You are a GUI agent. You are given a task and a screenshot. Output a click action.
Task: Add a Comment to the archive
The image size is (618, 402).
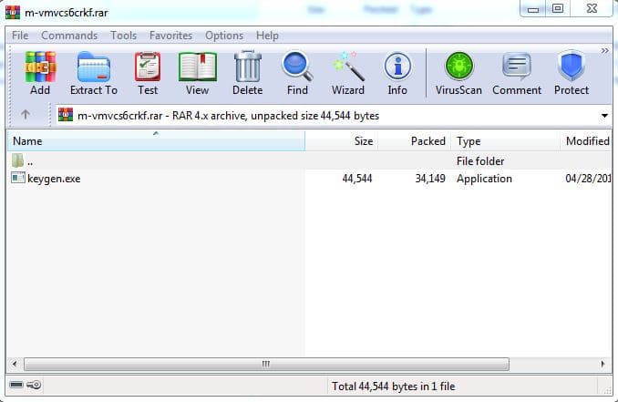pyautogui.click(x=517, y=73)
